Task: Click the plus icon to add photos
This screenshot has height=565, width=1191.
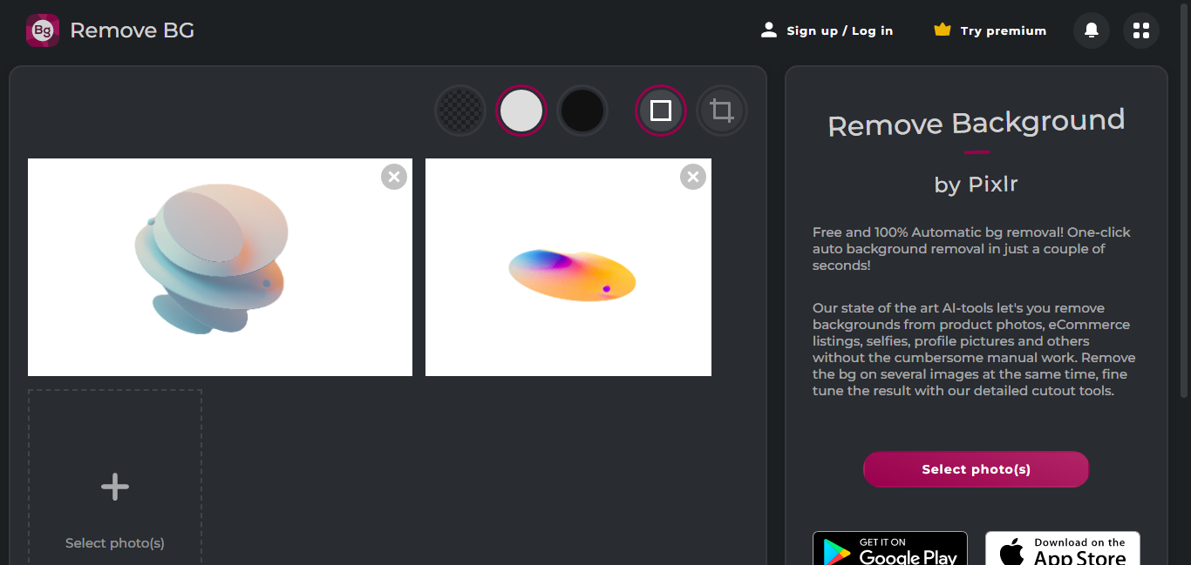Action: tap(115, 487)
